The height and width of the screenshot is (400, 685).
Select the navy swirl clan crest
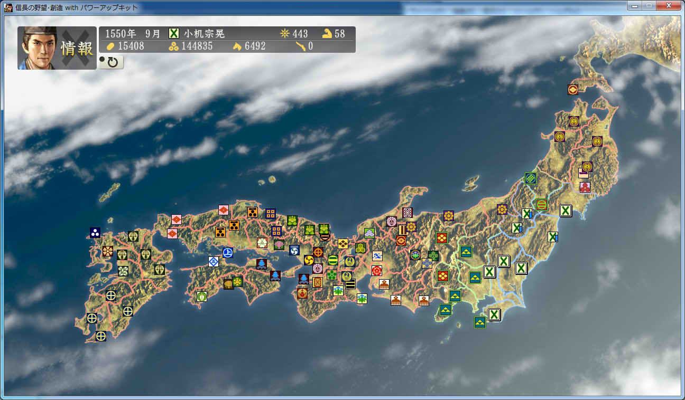294,250
